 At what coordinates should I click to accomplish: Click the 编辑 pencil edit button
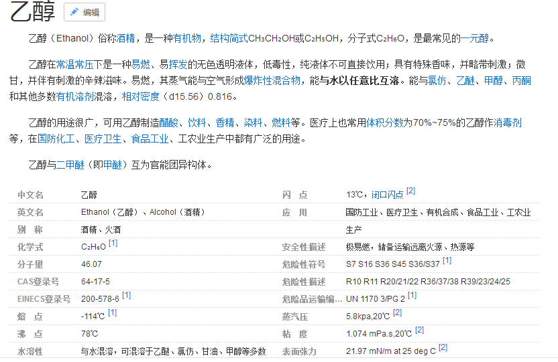[x=84, y=12]
